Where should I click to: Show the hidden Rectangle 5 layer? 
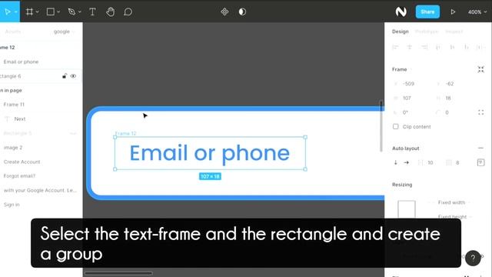coord(73,133)
